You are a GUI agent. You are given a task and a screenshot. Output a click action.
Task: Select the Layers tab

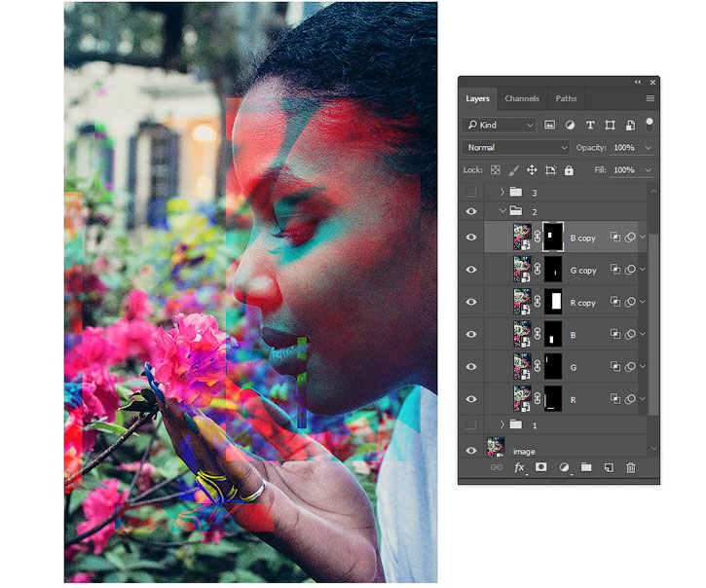[477, 98]
